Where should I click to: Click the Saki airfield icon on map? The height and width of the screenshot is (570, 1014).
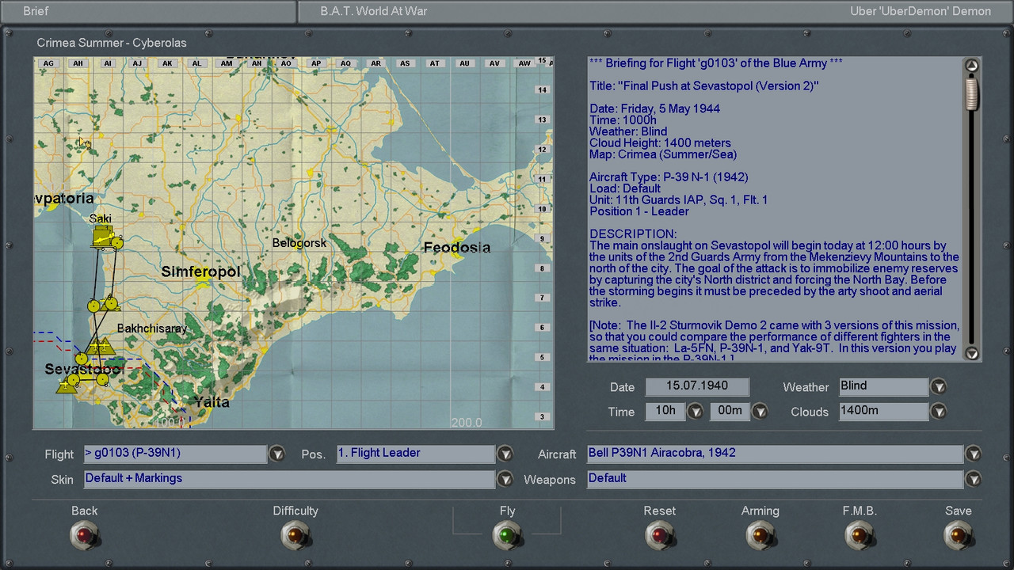pos(102,237)
